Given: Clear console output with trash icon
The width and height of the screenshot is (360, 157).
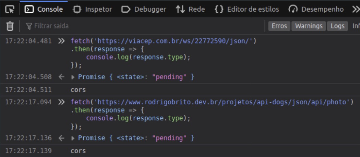Looking at the screenshot, I should click(x=10, y=26).
